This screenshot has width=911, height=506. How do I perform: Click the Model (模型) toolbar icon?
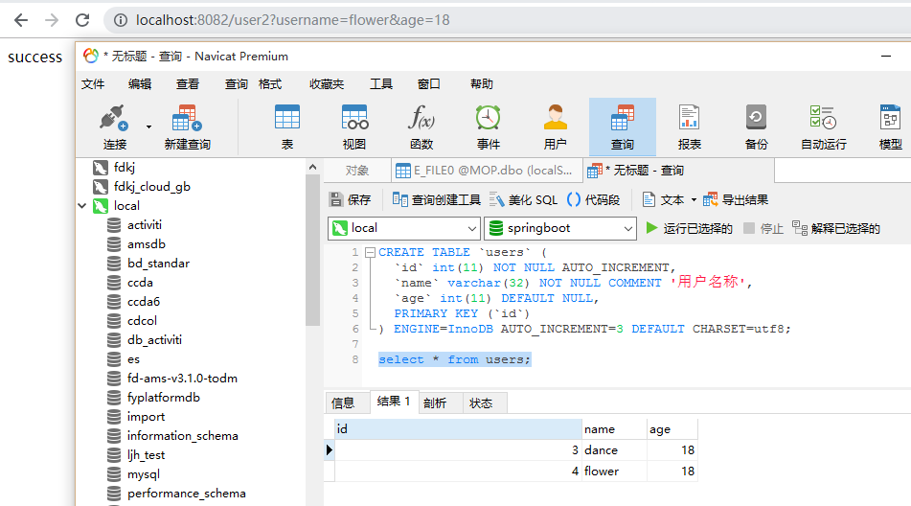890,127
